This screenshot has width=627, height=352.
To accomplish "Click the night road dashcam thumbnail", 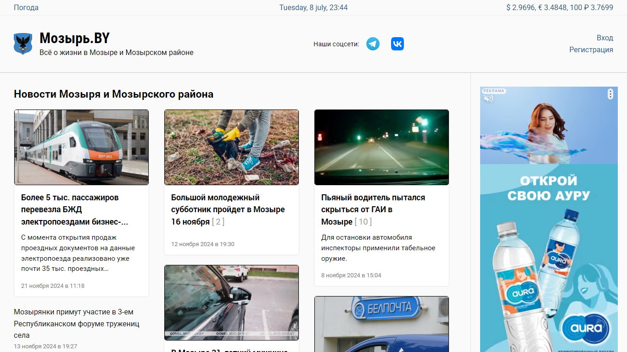I will (x=381, y=147).
